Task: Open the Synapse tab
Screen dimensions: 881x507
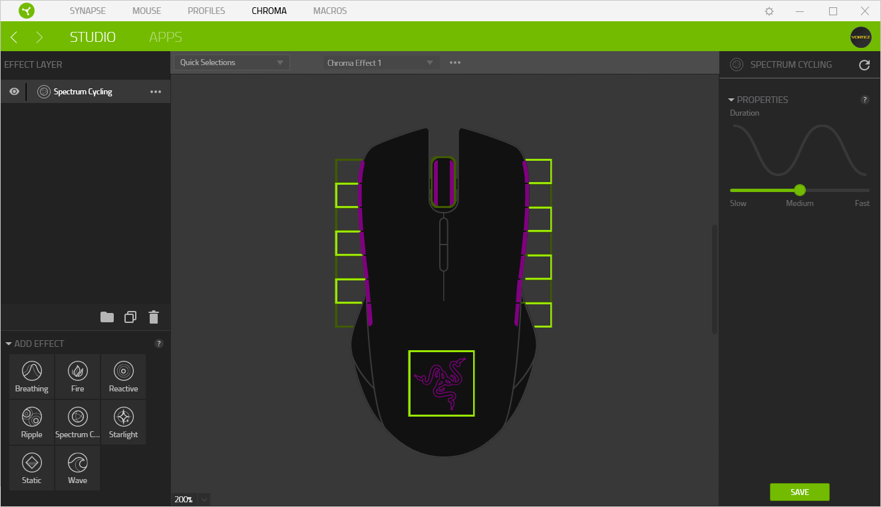Action: pos(88,11)
